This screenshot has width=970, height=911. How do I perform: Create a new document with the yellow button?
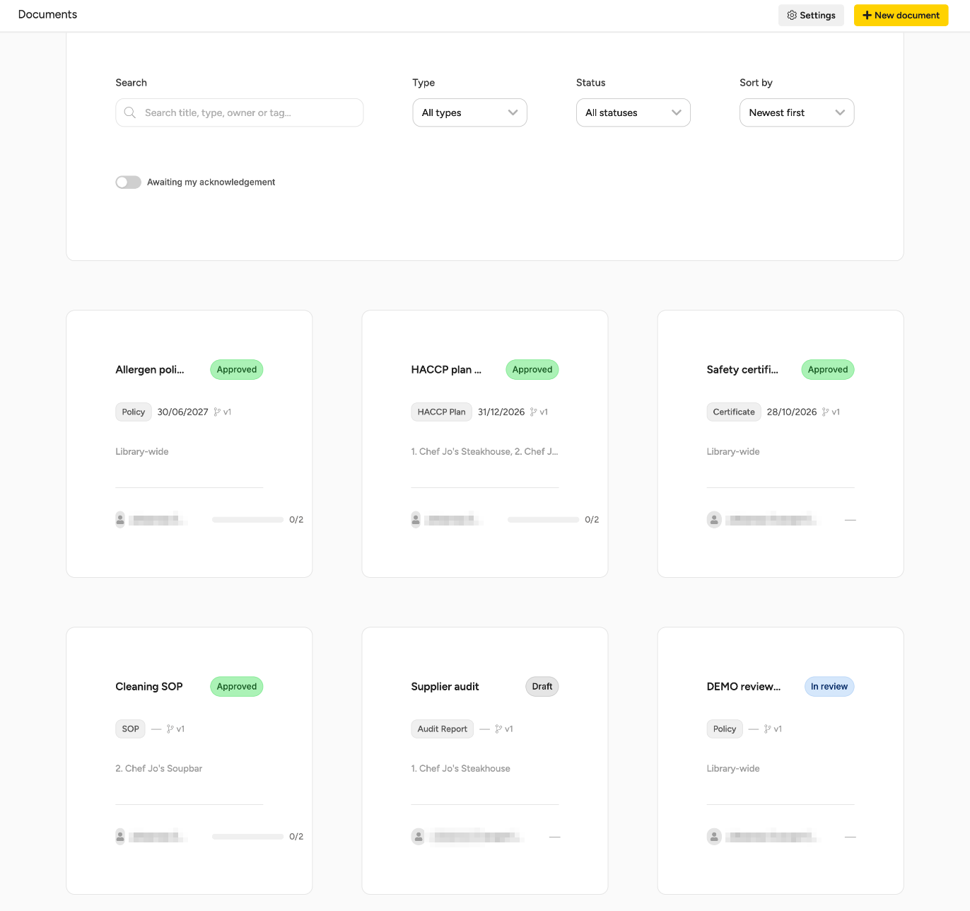(901, 16)
